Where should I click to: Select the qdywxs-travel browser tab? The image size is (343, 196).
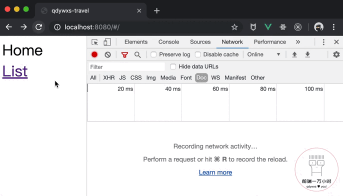pyautogui.click(x=91, y=10)
